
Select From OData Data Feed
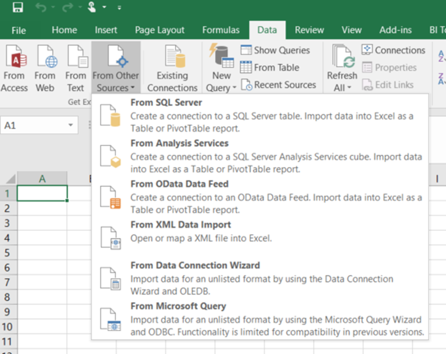click(x=260, y=197)
